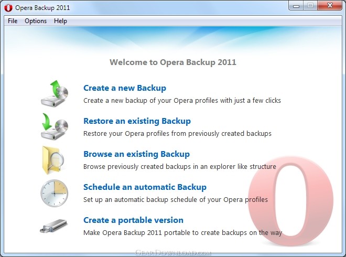The width and height of the screenshot is (346, 257).
Task: Click the 'Welcome to Opera Backup 2011' heading
Action: [x=173, y=62]
